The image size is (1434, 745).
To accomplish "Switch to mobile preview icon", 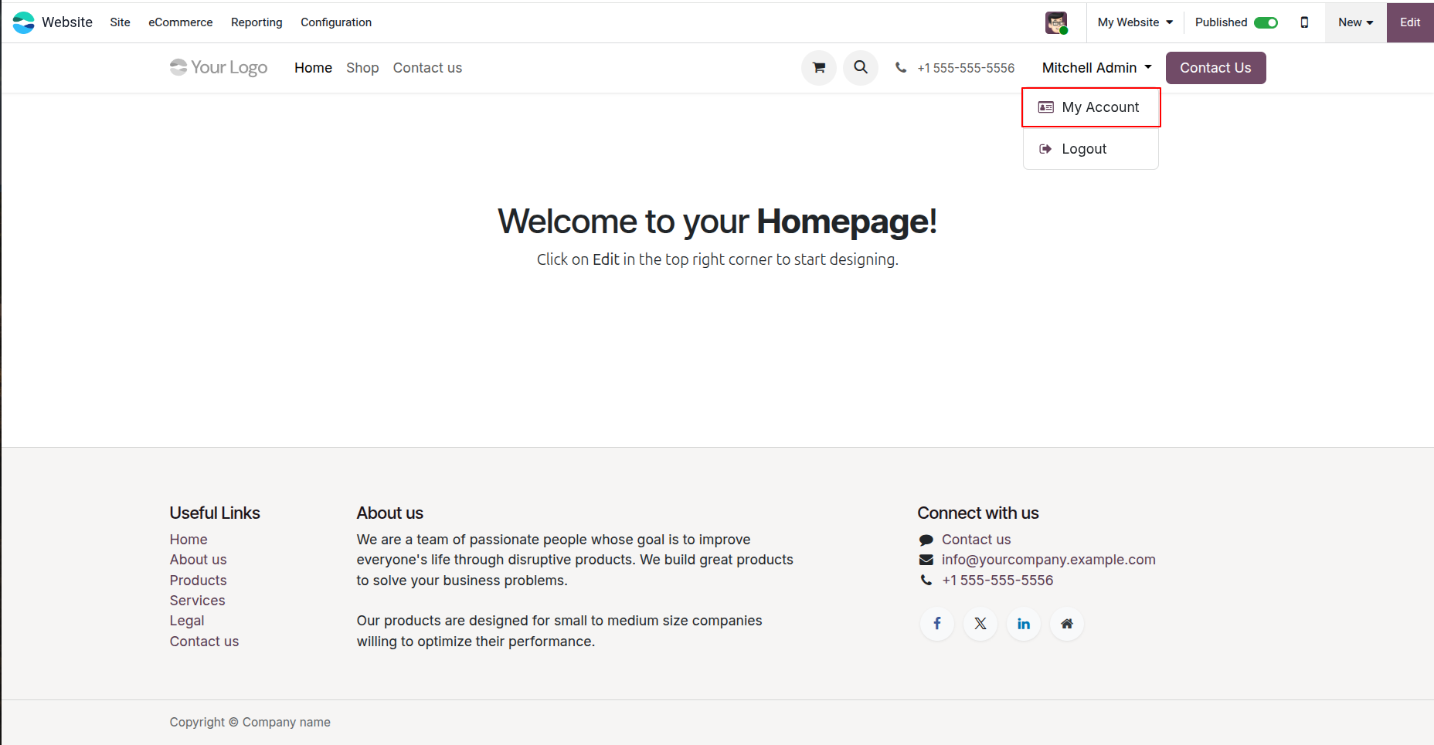I will click(x=1304, y=22).
